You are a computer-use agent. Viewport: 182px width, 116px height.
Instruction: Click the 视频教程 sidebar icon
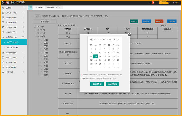point(3,72)
